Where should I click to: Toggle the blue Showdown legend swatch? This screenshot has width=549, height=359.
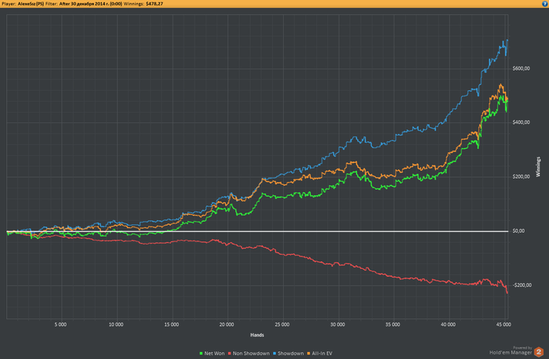tap(274, 354)
